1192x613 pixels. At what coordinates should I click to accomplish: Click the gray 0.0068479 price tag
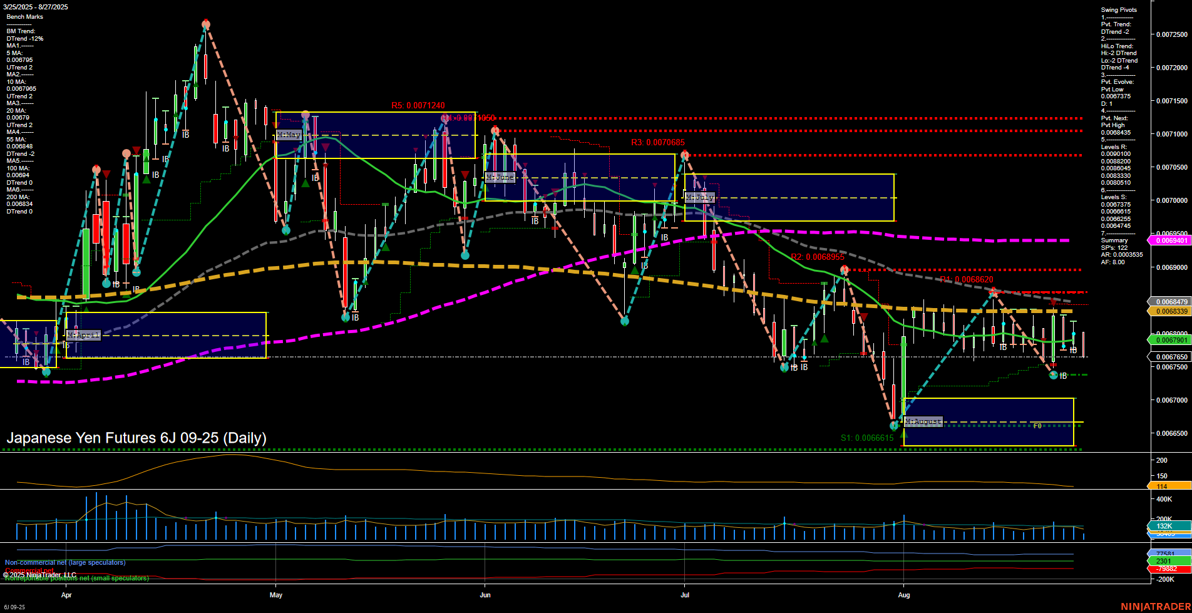point(1169,302)
